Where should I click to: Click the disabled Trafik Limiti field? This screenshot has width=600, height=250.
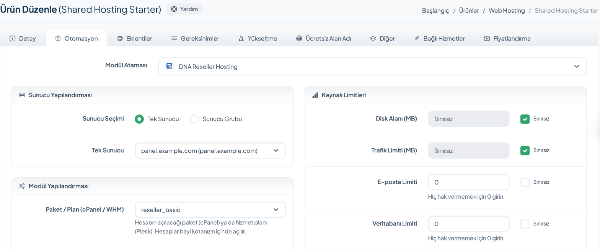(468, 150)
